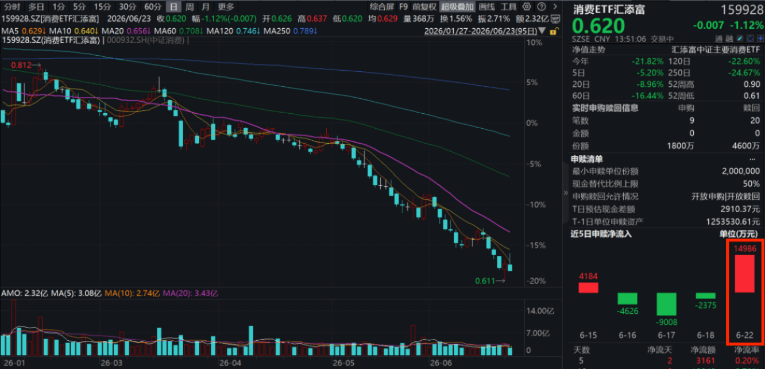Image resolution: width=765 pixels, height=369 pixels.
Task: Select the 15分 period tab
Action: coord(102,7)
